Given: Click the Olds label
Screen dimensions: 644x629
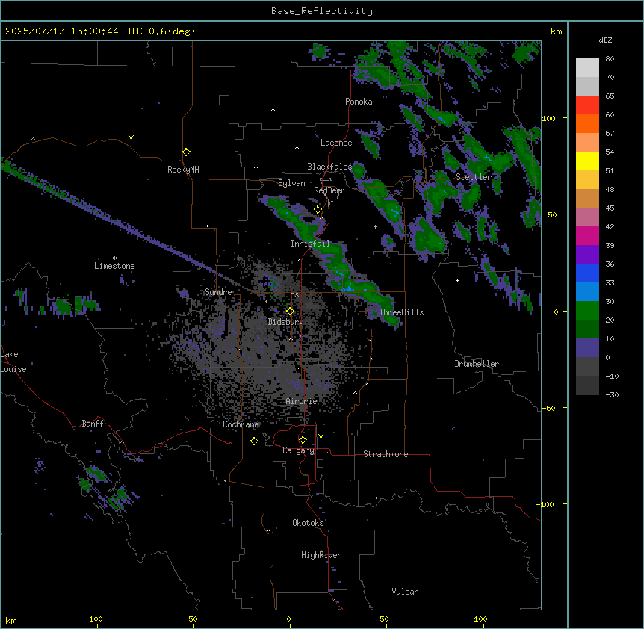Looking at the screenshot, I should 290,294.
